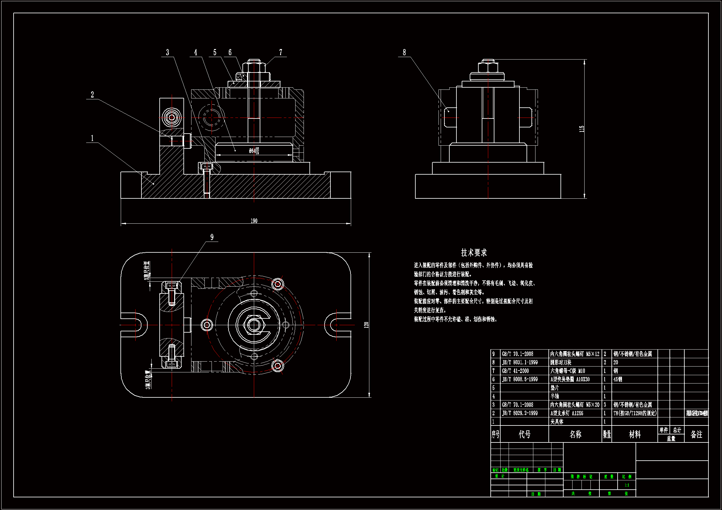Select the JB/T 8029.2-1999 code cell

point(520,413)
